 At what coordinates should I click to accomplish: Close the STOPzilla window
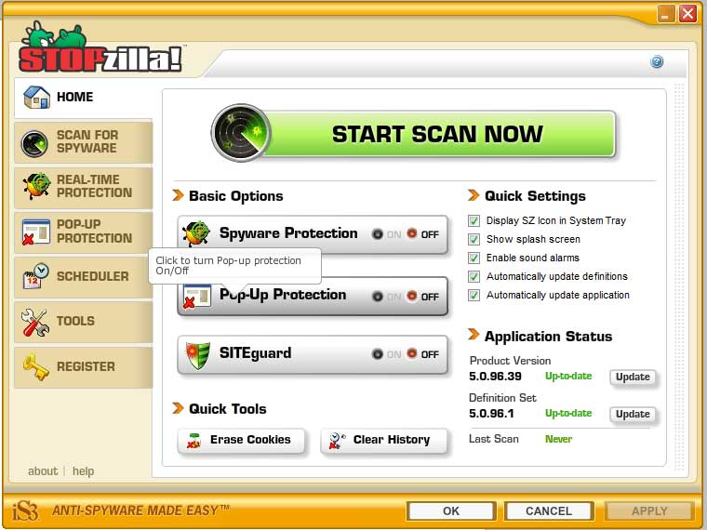687,15
